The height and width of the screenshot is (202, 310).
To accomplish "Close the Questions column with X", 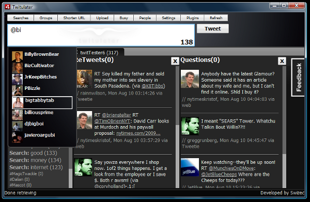I will coord(282,61).
